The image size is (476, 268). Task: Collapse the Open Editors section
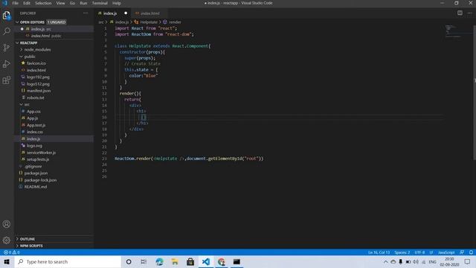(x=17, y=22)
